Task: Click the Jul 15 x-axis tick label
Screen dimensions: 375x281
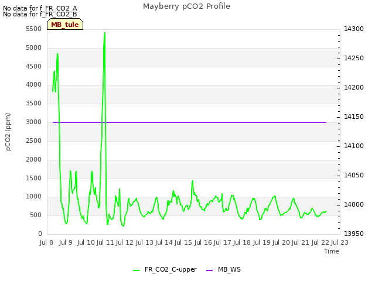Action: (x=183, y=243)
